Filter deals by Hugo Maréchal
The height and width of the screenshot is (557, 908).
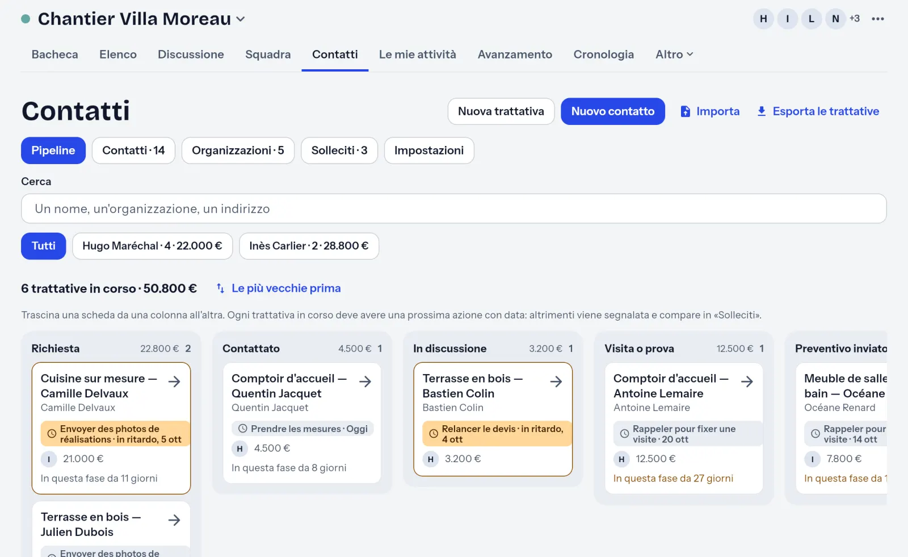pos(152,246)
